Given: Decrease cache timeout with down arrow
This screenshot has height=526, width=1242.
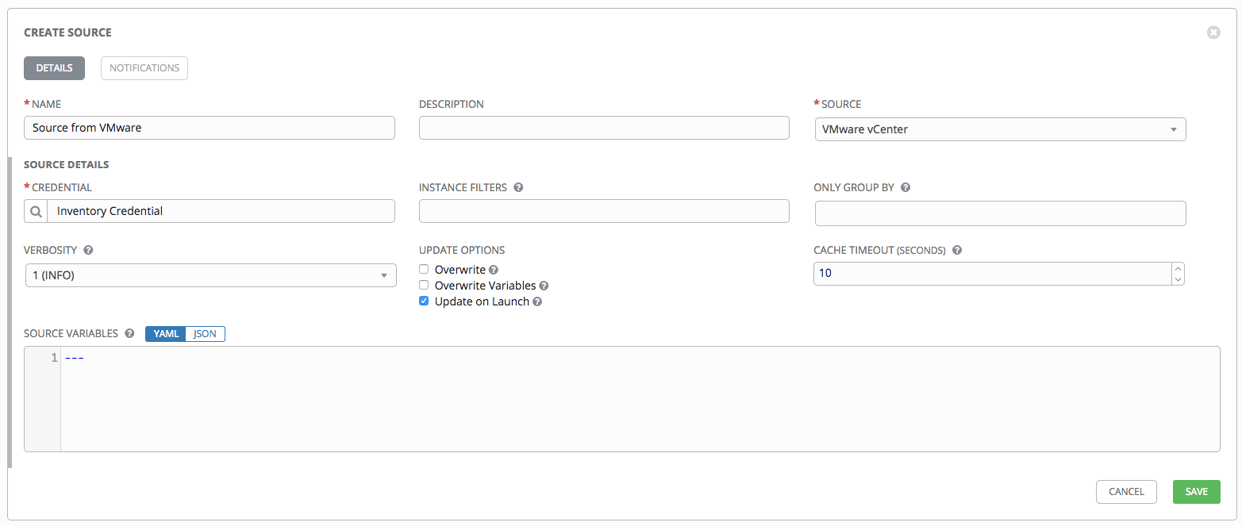Looking at the screenshot, I should (1178, 279).
